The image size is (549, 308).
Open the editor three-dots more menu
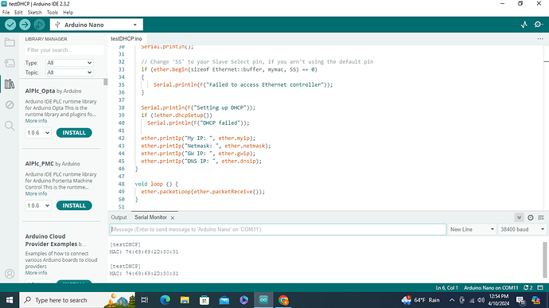540,38
